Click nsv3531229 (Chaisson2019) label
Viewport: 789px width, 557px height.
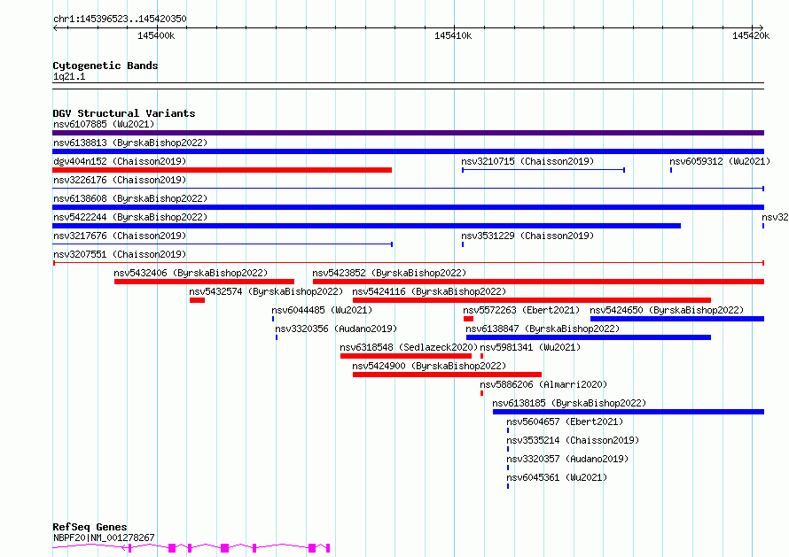click(x=527, y=236)
